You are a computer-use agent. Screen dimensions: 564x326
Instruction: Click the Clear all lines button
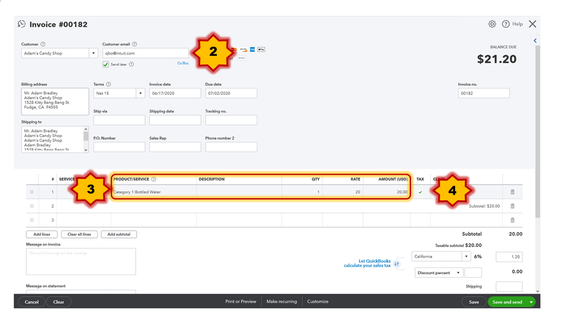coord(79,234)
